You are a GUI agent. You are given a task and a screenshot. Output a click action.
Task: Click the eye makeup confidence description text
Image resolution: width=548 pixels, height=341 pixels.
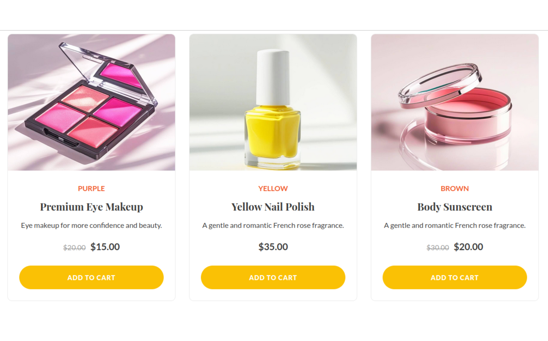91,225
